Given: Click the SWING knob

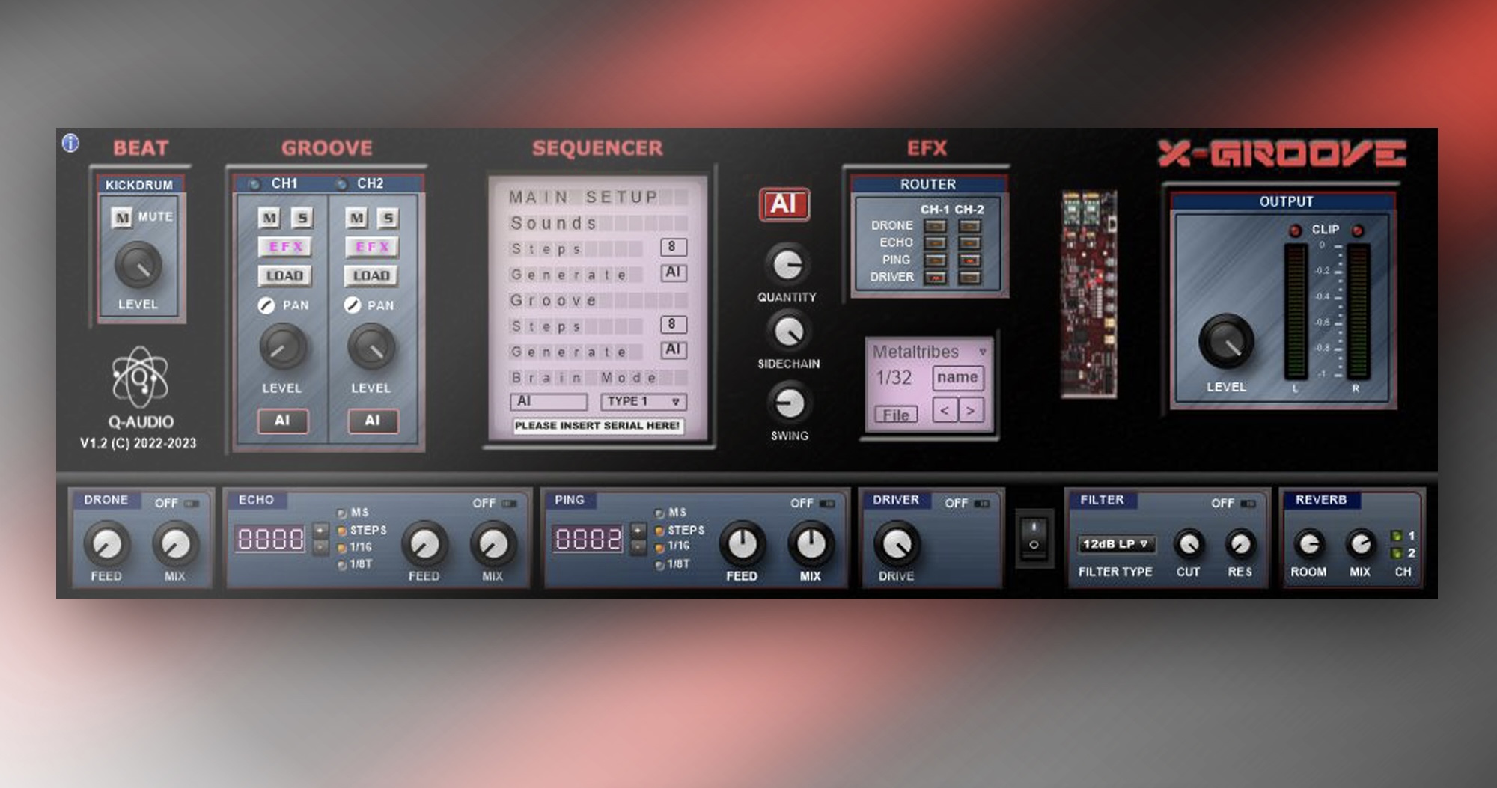Looking at the screenshot, I should point(789,403).
